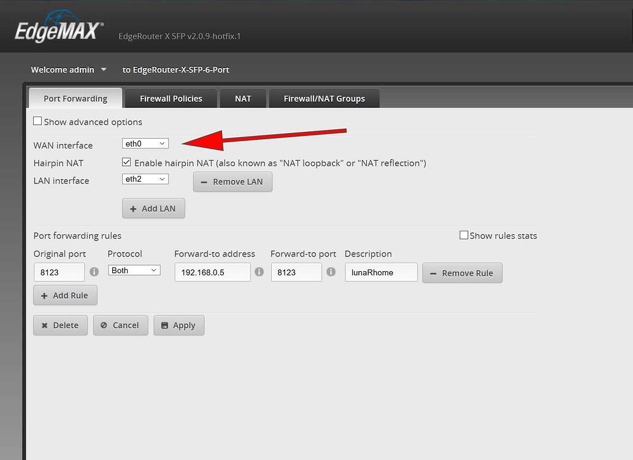Change the Protocol dropdown from Both

134,270
